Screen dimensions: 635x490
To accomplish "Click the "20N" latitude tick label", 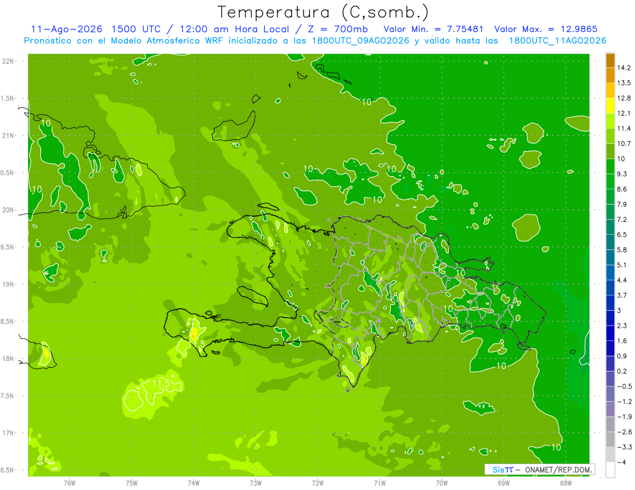I will 8,210.
